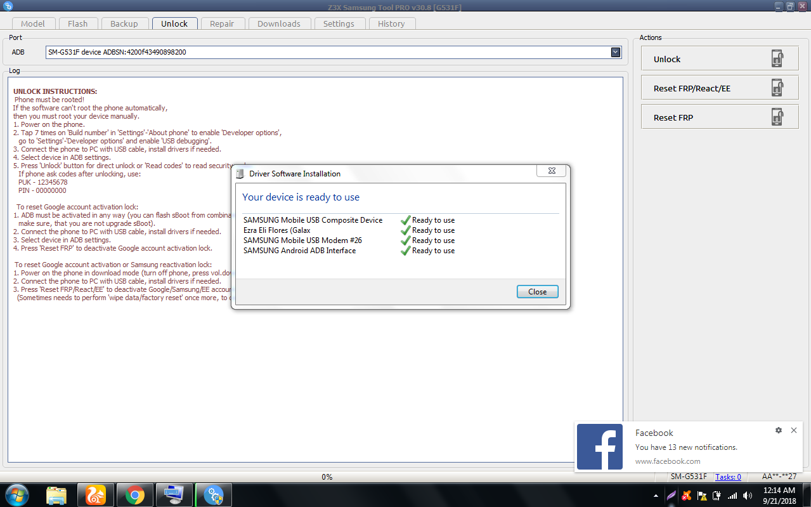This screenshot has width=811, height=507.
Task: Click the Unlock action button
Action: pyautogui.click(x=720, y=59)
